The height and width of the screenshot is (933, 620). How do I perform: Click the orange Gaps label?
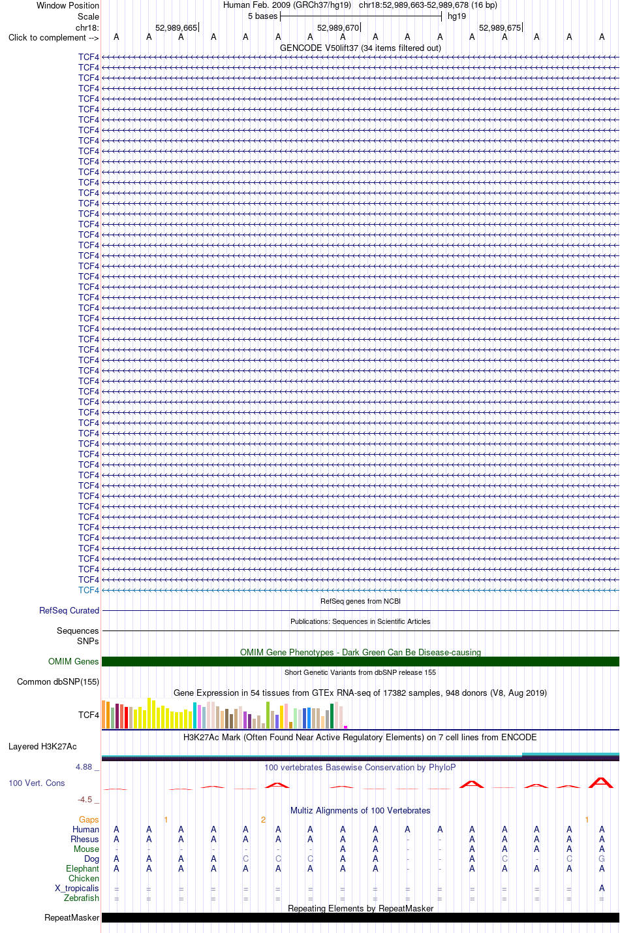(89, 819)
